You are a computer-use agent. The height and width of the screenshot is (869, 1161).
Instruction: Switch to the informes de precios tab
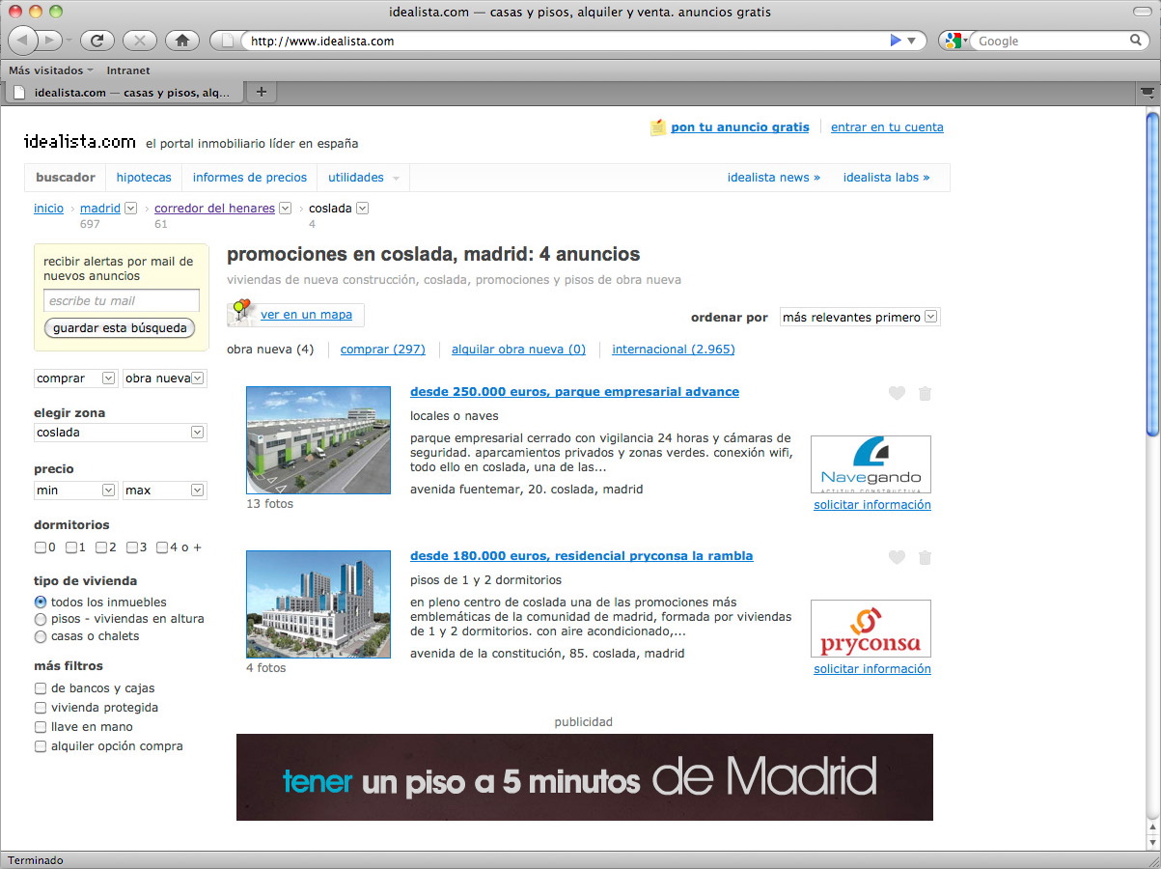coord(250,178)
